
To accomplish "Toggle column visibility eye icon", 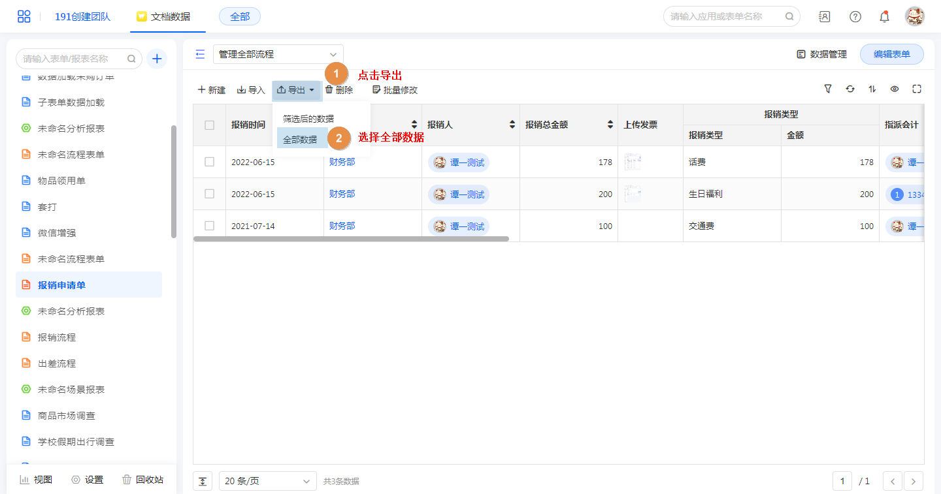I will (x=895, y=89).
